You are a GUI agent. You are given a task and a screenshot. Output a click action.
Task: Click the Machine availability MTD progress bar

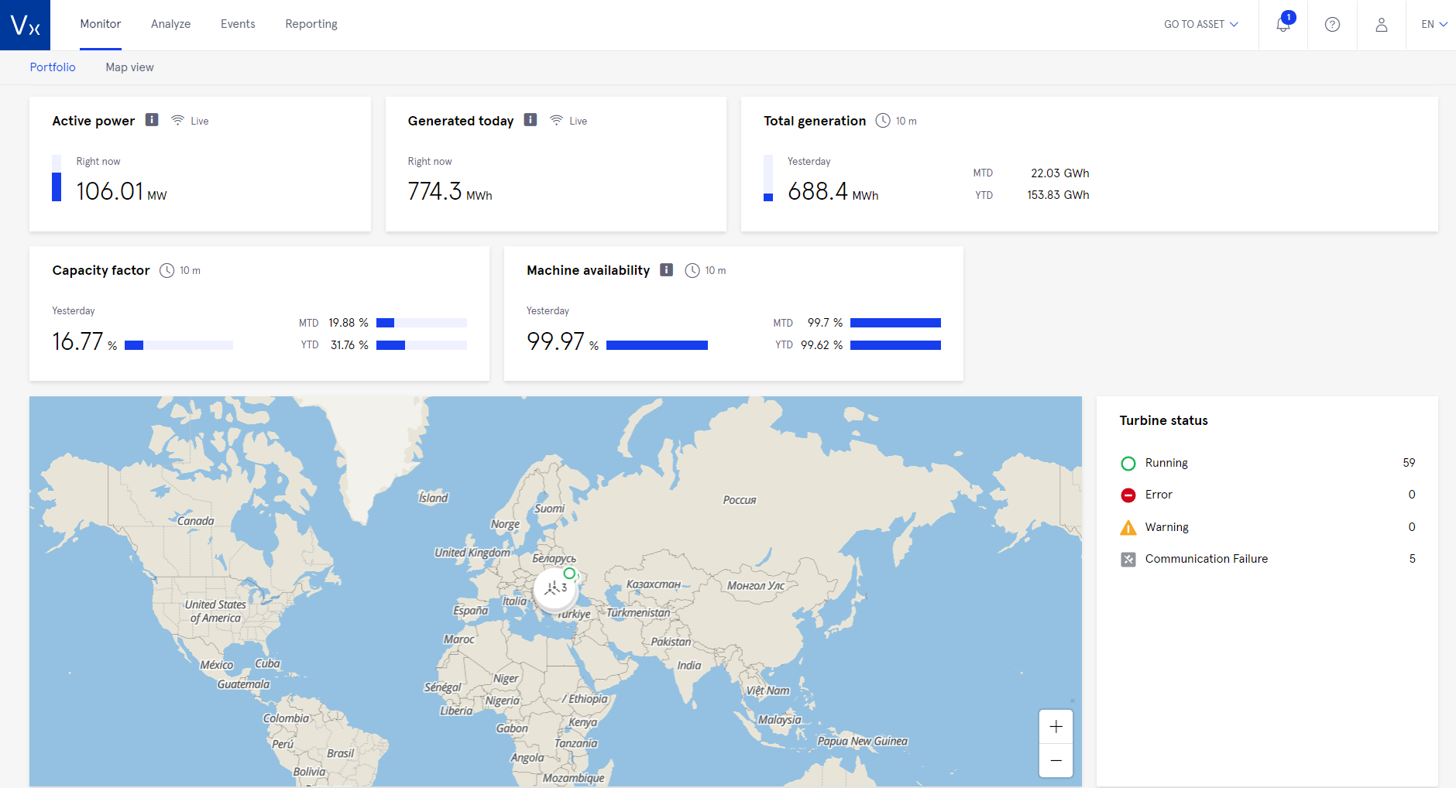coord(895,323)
